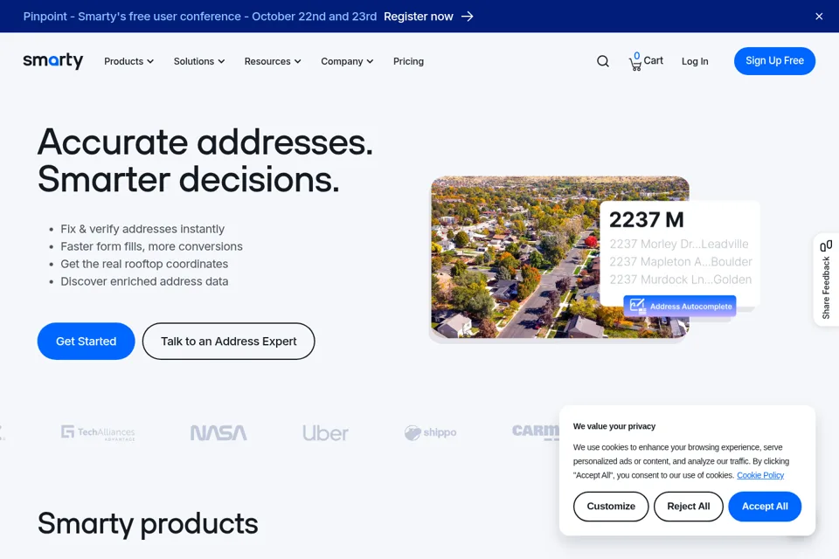Select suggestion 2237 Mapleton A...Boulder
Image resolution: width=839 pixels, height=559 pixels.
tap(681, 261)
